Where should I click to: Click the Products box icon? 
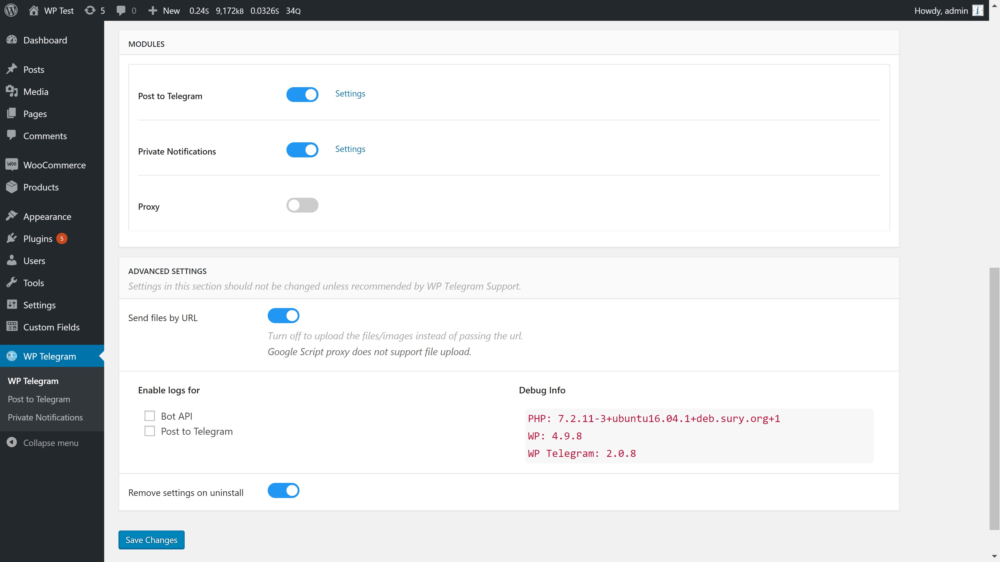pyautogui.click(x=12, y=187)
